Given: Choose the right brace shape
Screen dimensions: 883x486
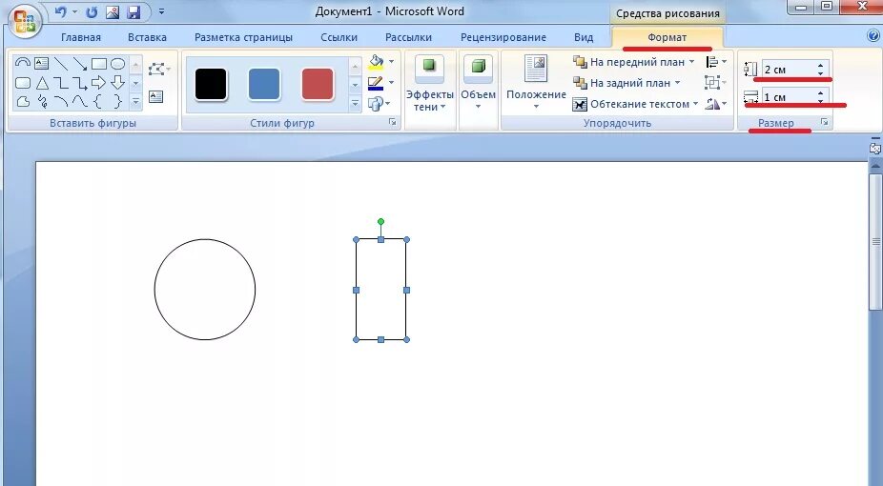Looking at the screenshot, I should coord(117,102).
